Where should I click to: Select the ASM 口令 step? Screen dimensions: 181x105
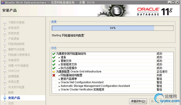14,71
